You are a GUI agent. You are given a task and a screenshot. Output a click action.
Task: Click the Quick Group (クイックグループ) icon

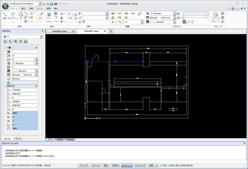[x=216, y=15]
